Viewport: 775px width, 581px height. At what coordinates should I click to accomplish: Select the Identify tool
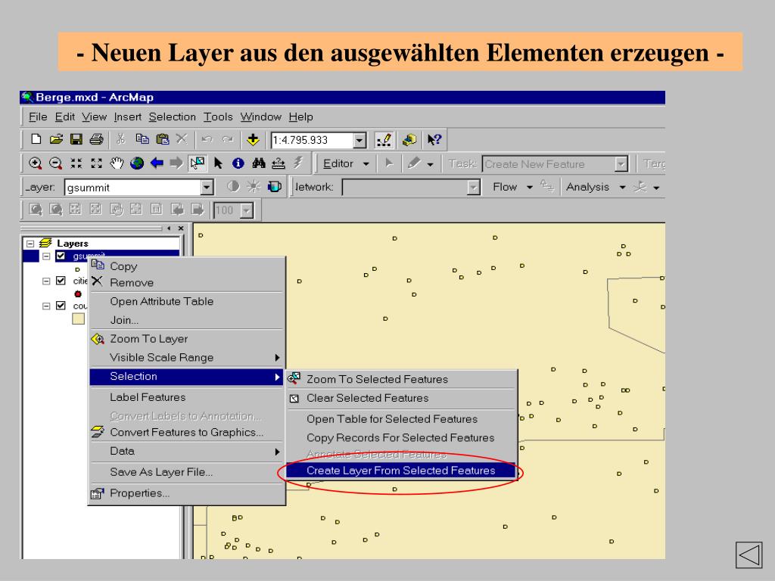tap(238, 163)
